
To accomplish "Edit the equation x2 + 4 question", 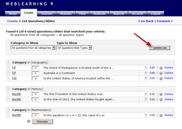I will click(x=152, y=115).
